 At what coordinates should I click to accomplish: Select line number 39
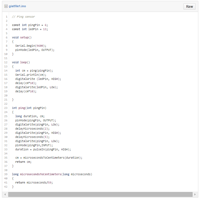6,174
